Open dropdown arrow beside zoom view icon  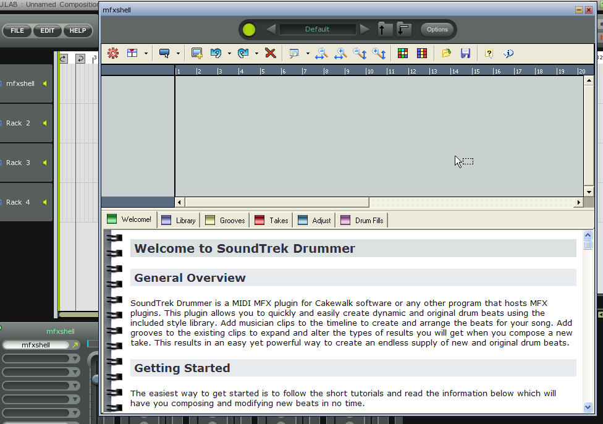pos(308,54)
